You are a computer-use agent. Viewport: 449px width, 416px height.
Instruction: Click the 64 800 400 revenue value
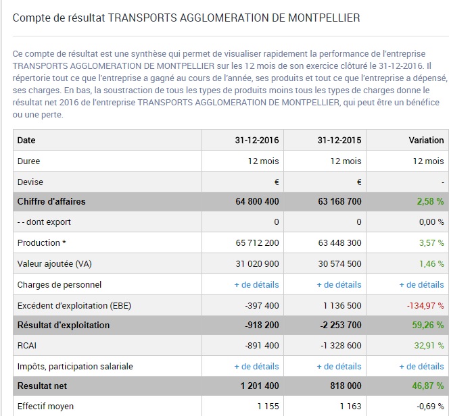(x=257, y=201)
